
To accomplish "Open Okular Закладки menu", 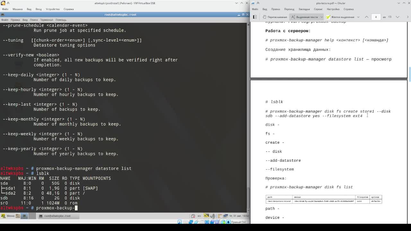I will tap(304, 9).
